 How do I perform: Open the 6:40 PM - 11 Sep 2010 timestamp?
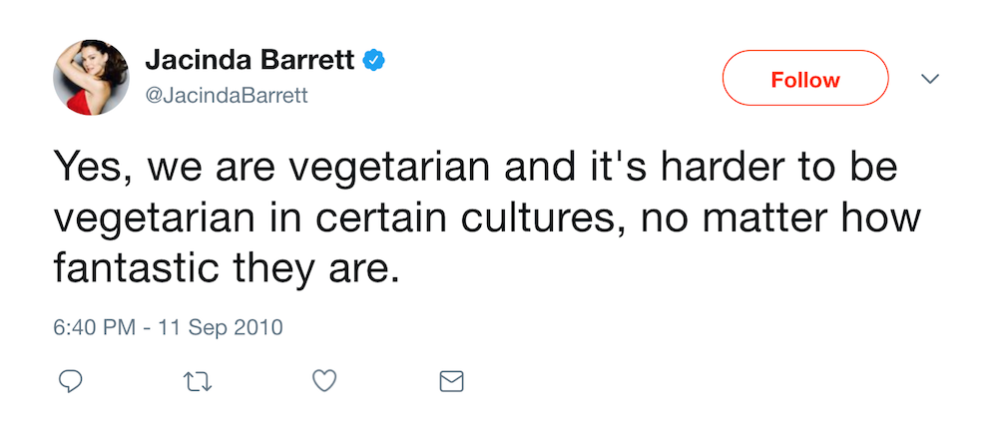click(168, 327)
